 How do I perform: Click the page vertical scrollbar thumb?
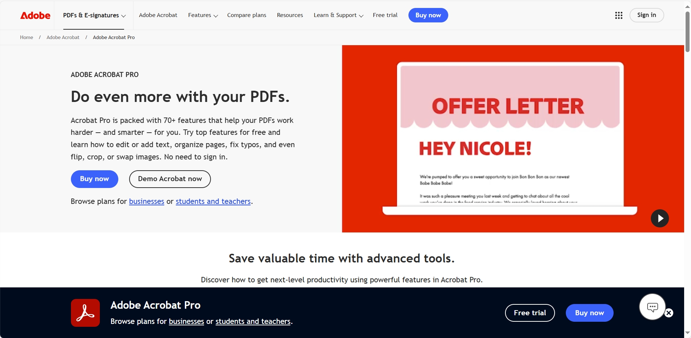(x=687, y=32)
